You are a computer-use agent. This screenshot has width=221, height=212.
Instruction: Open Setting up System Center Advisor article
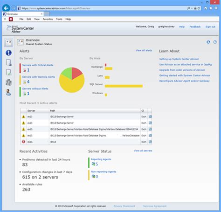(179, 59)
